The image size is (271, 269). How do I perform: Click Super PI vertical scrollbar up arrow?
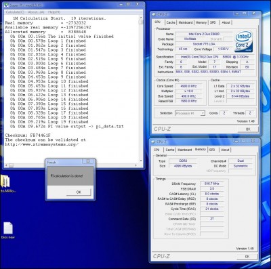coord(141,18)
